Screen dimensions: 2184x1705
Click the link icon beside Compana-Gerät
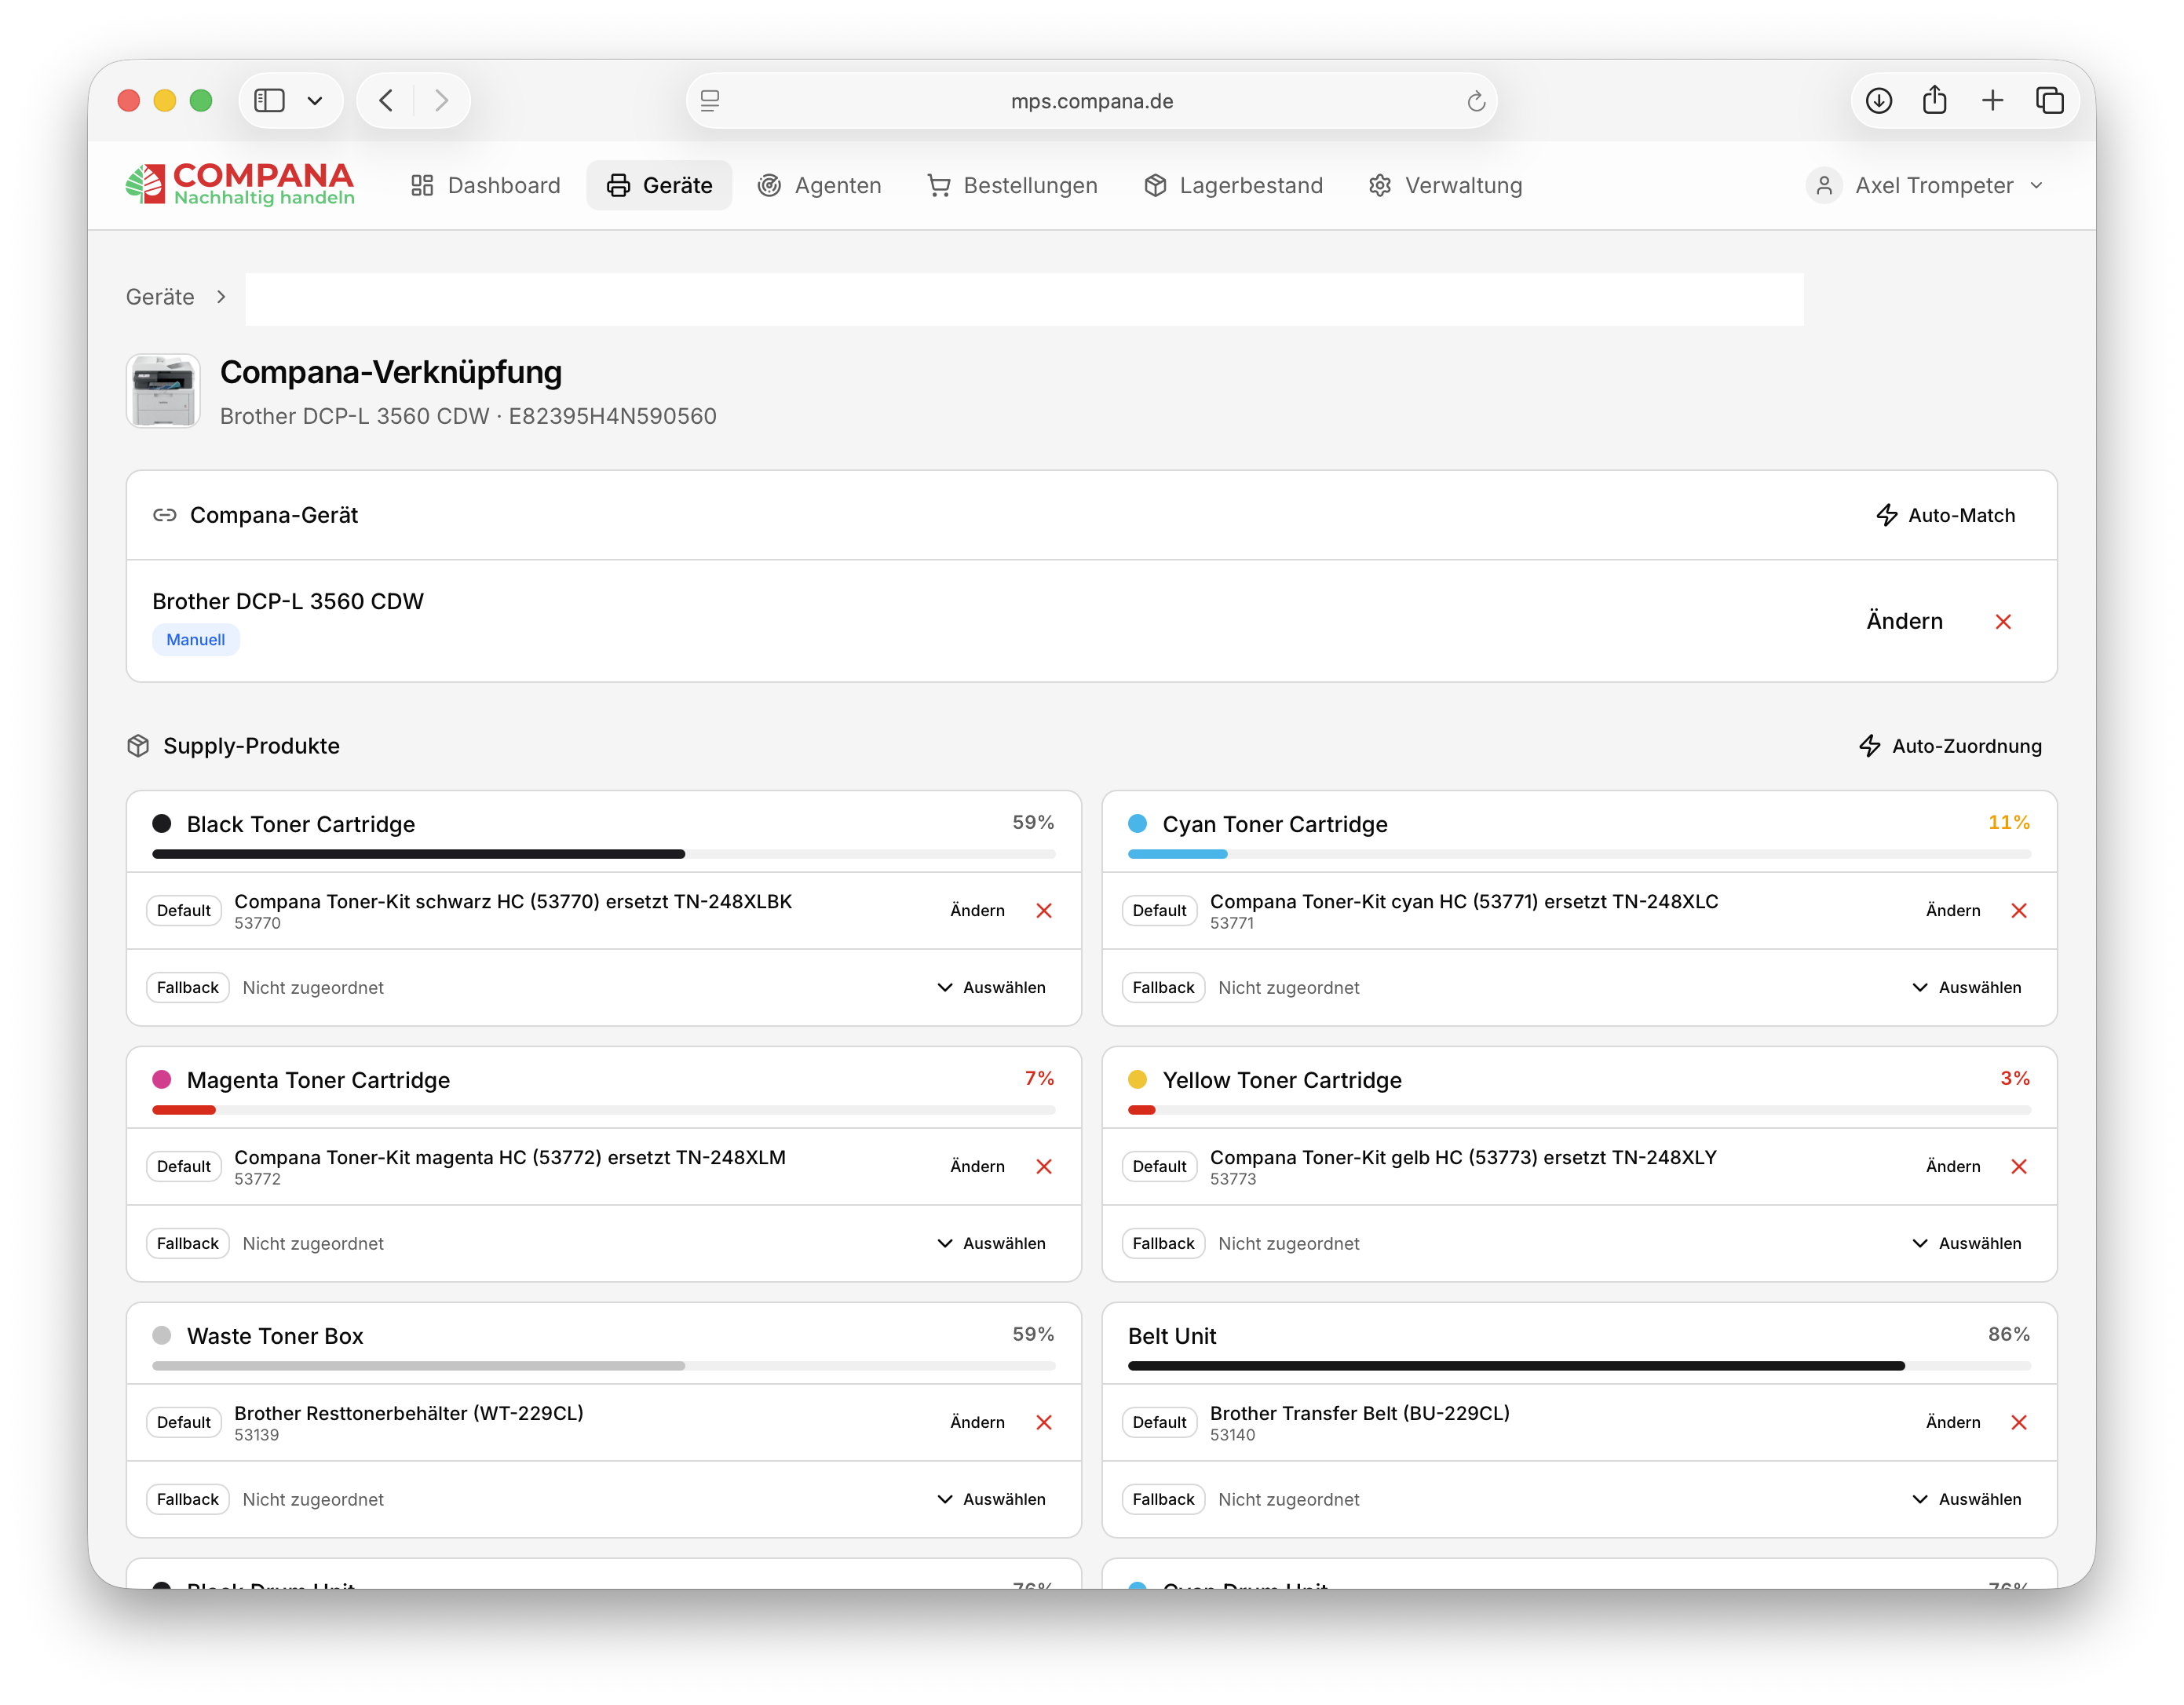[x=164, y=515]
